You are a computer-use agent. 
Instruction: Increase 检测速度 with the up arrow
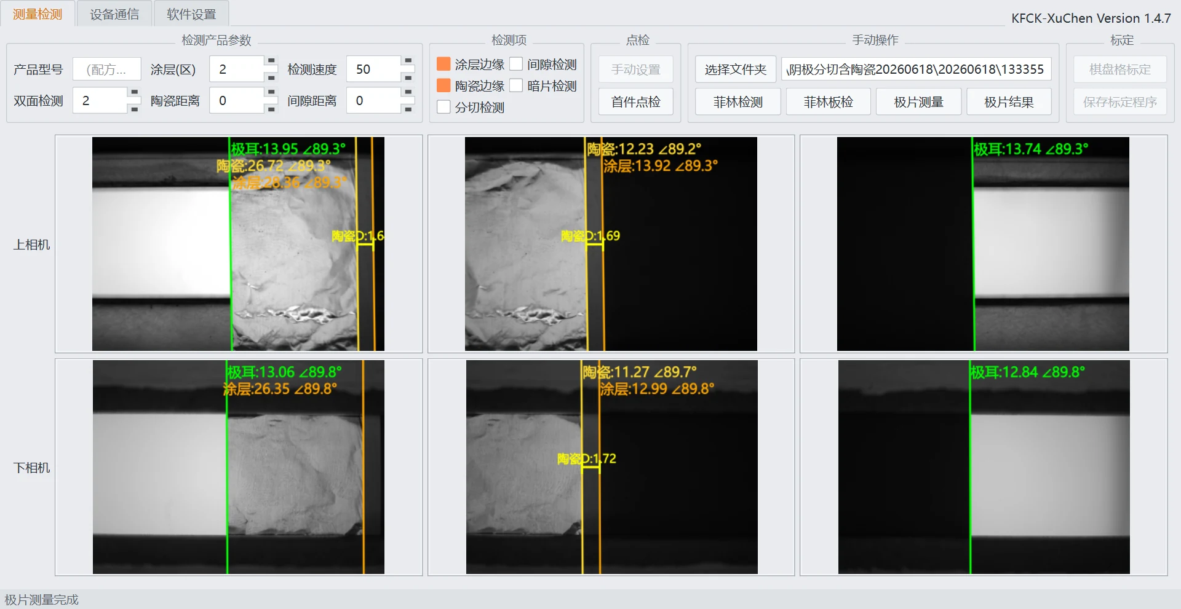coord(408,61)
